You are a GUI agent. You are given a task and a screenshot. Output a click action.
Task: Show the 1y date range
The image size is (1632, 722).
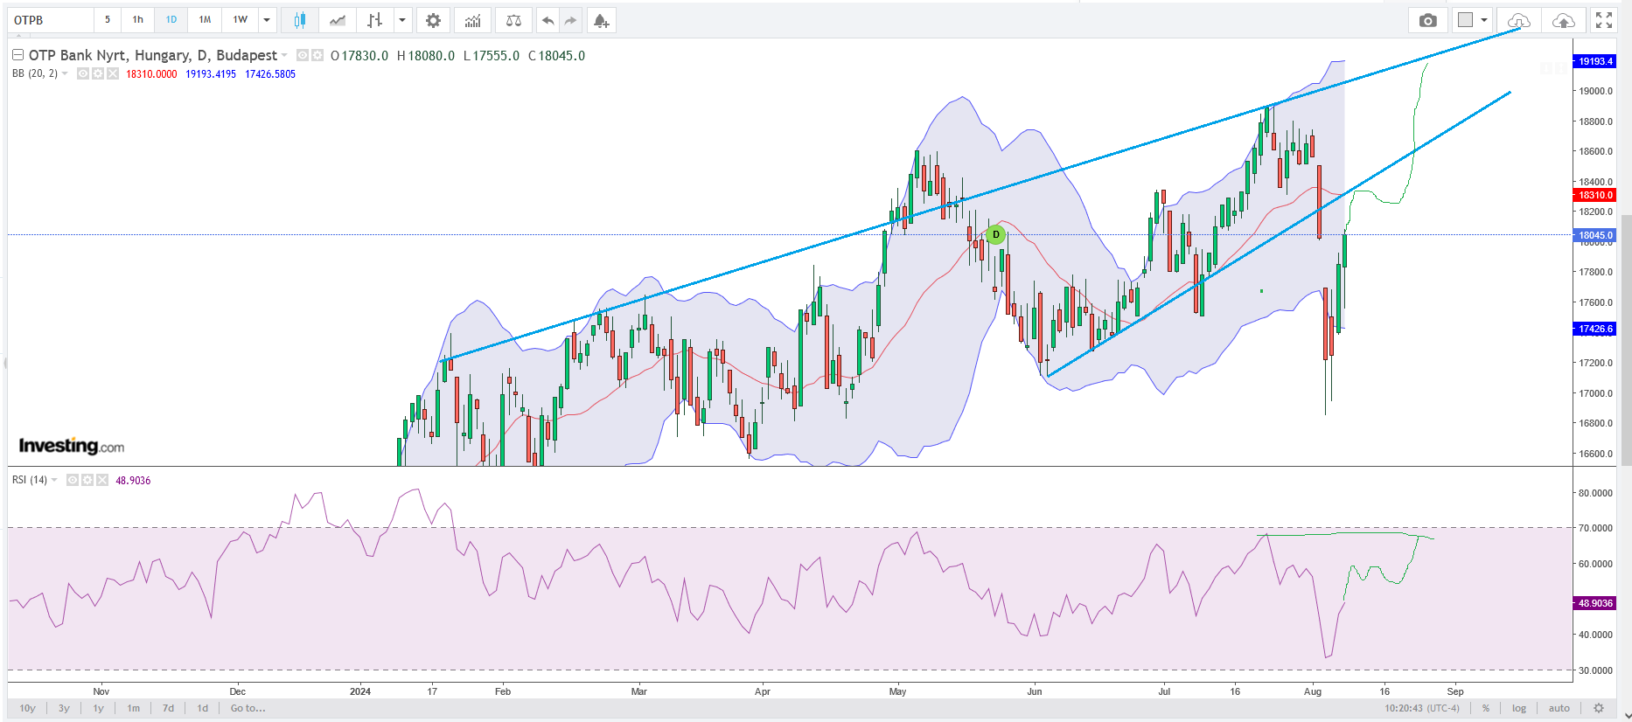tap(99, 708)
